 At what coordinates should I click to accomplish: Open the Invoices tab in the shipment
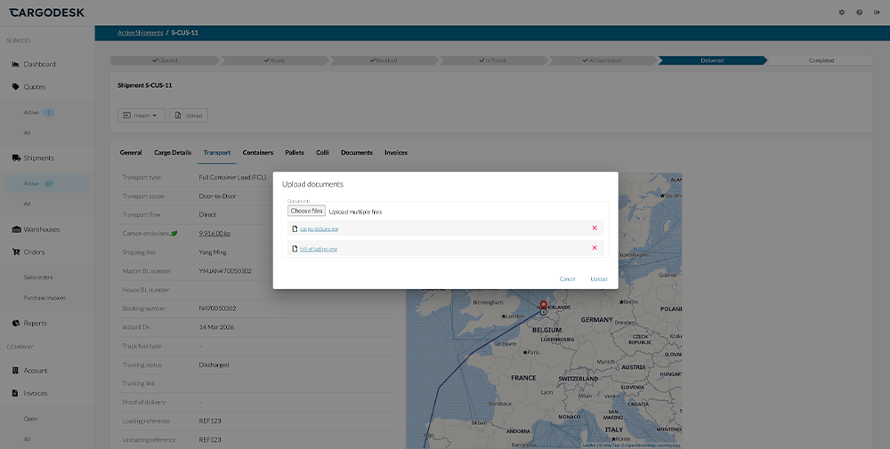click(x=396, y=153)
